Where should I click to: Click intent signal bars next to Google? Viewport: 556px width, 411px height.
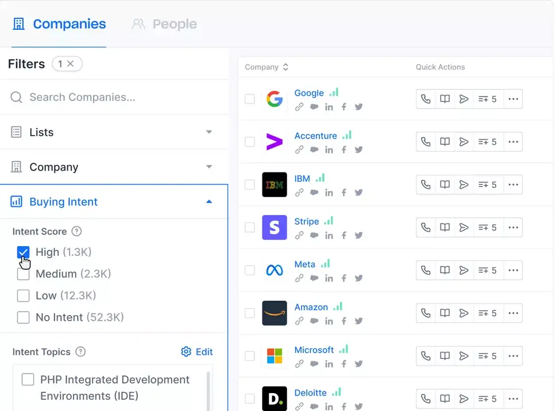(x=334, y=93)
